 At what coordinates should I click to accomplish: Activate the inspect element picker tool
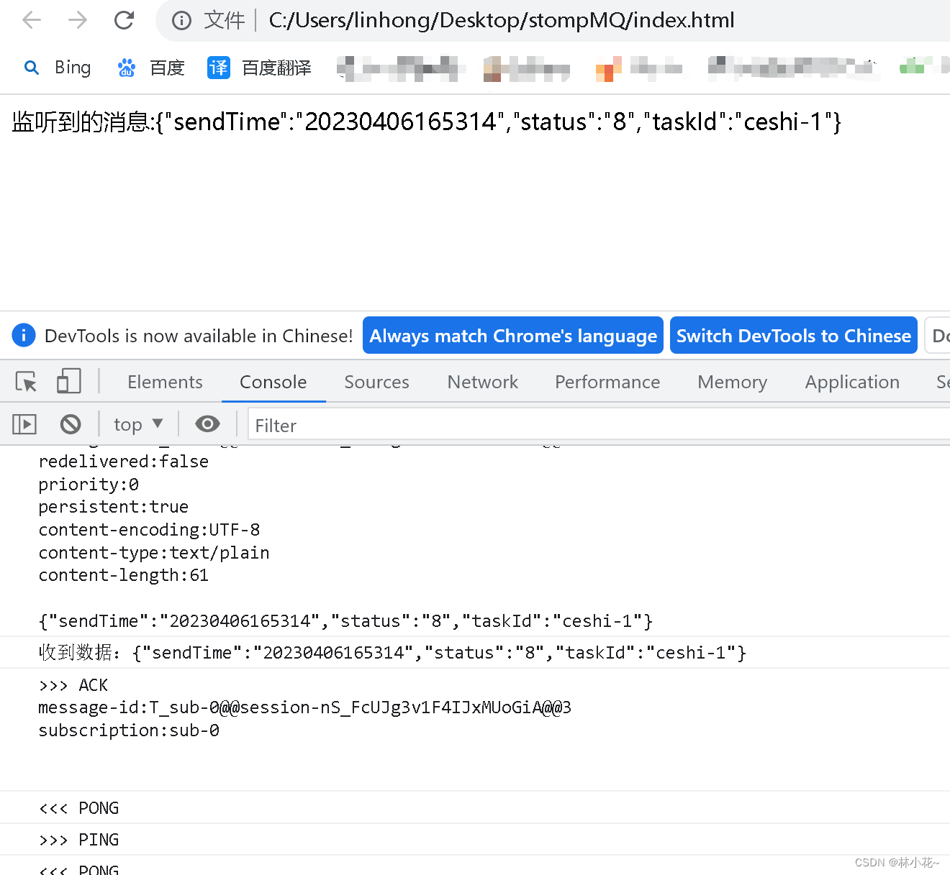[27, 381]
